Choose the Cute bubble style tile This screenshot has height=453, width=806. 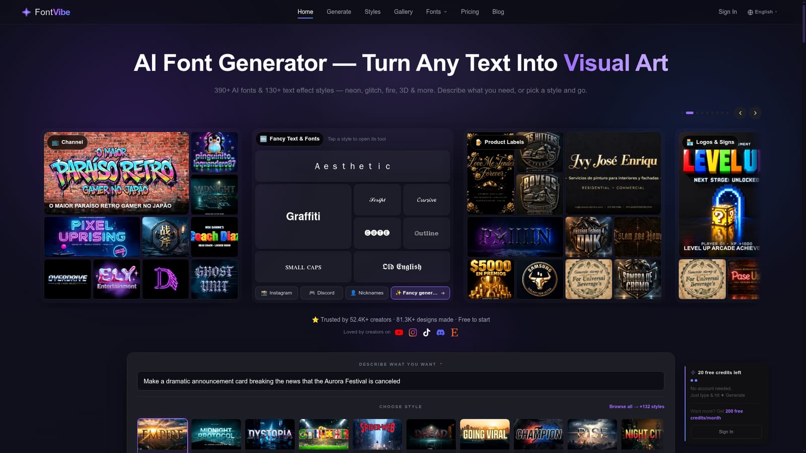(377, 233)
